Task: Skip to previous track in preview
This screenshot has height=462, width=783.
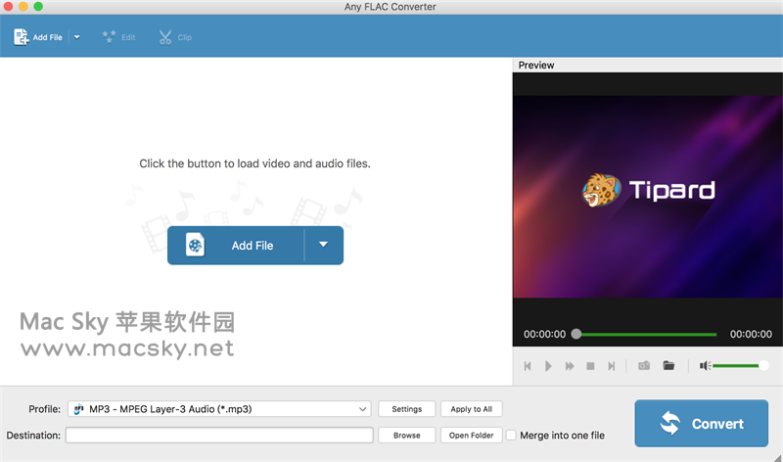Action: 528,366
